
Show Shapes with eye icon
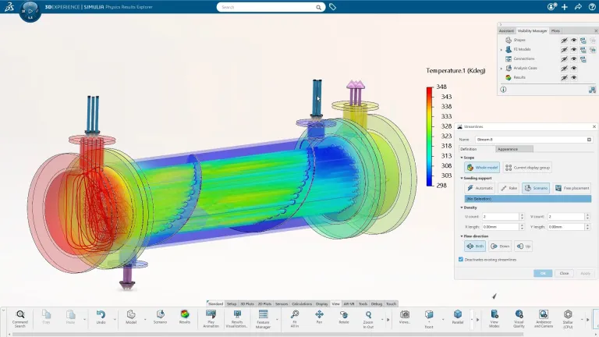tap(574, 40)
